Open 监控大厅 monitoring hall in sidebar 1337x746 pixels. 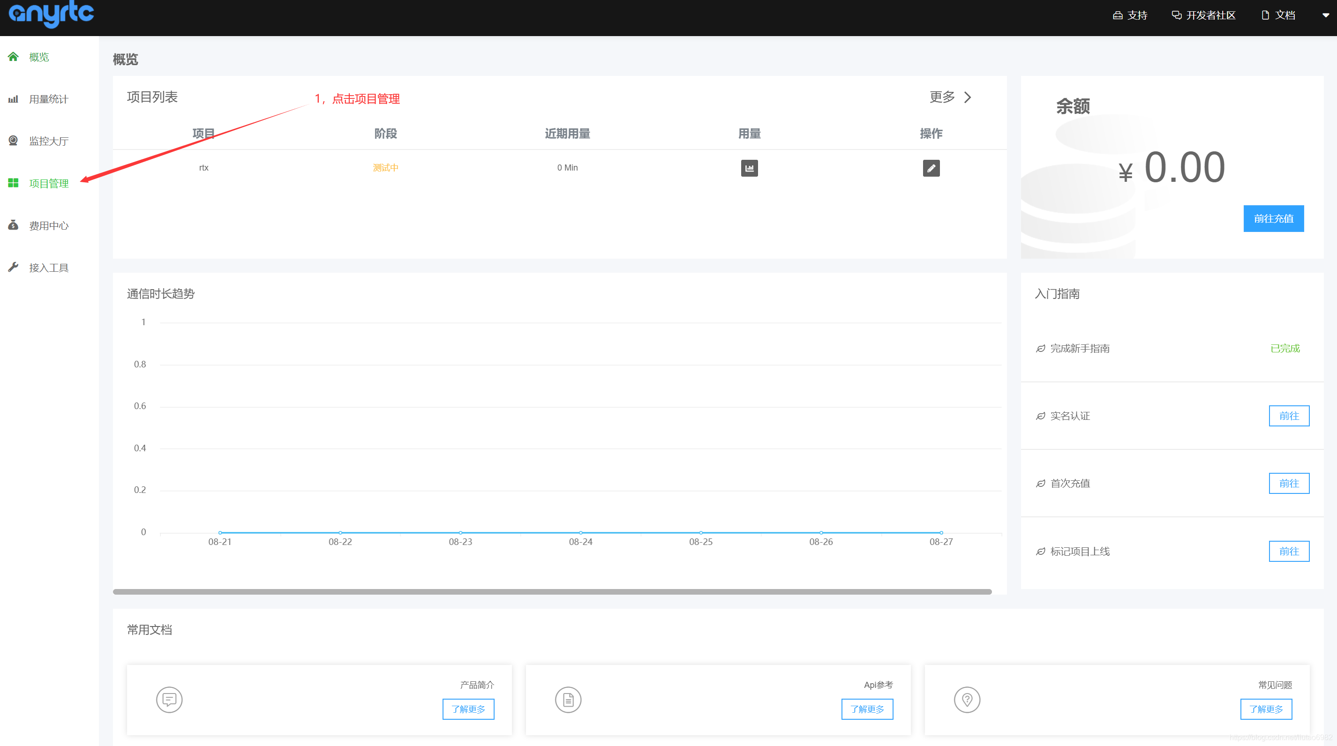(48, 141)
